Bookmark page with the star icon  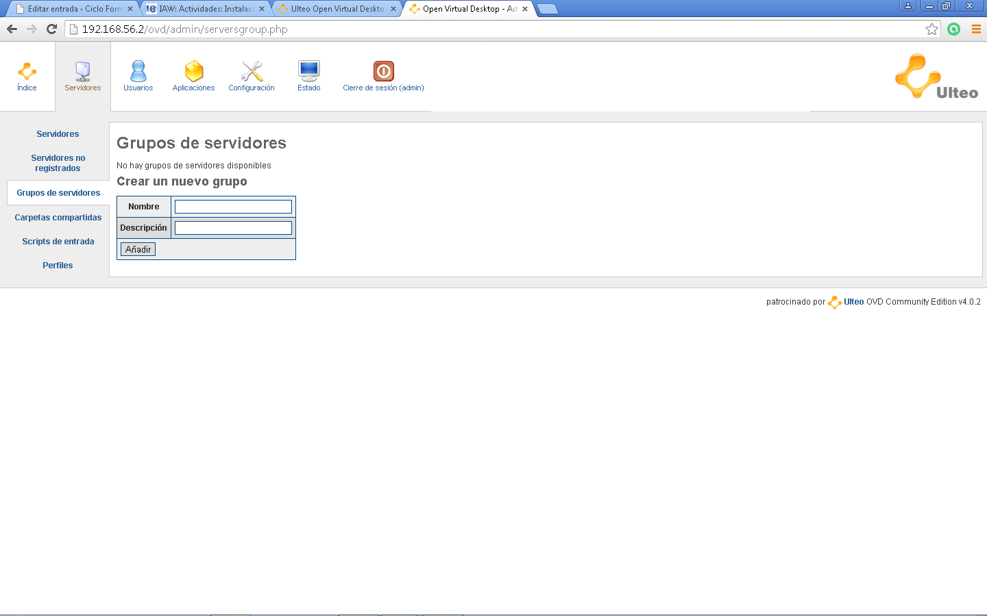pyautogui.click(x=931, y=29)
